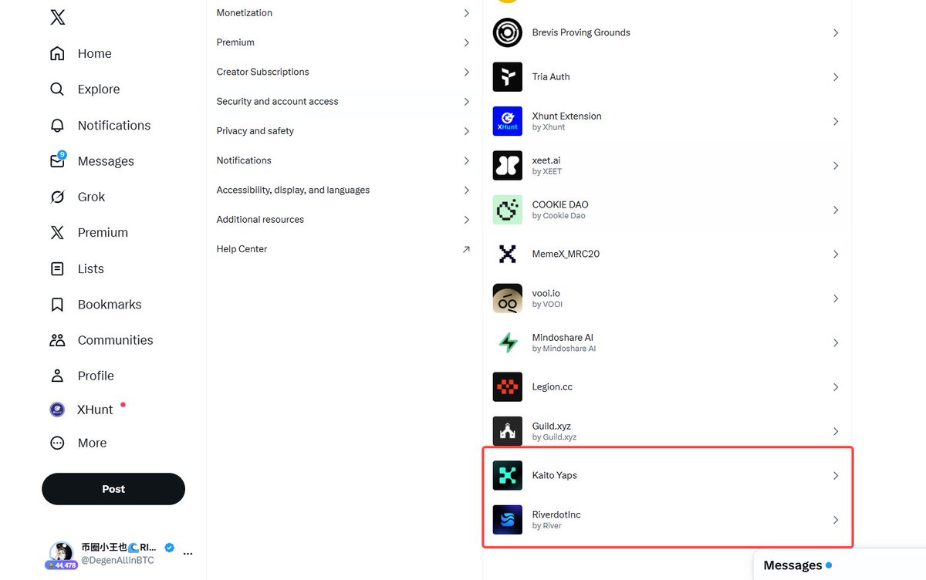This screenshot has height=580, width=926.
Task: Expand the vooi.io row chevron
Action: pyautogui.click(x=836, y=298)
